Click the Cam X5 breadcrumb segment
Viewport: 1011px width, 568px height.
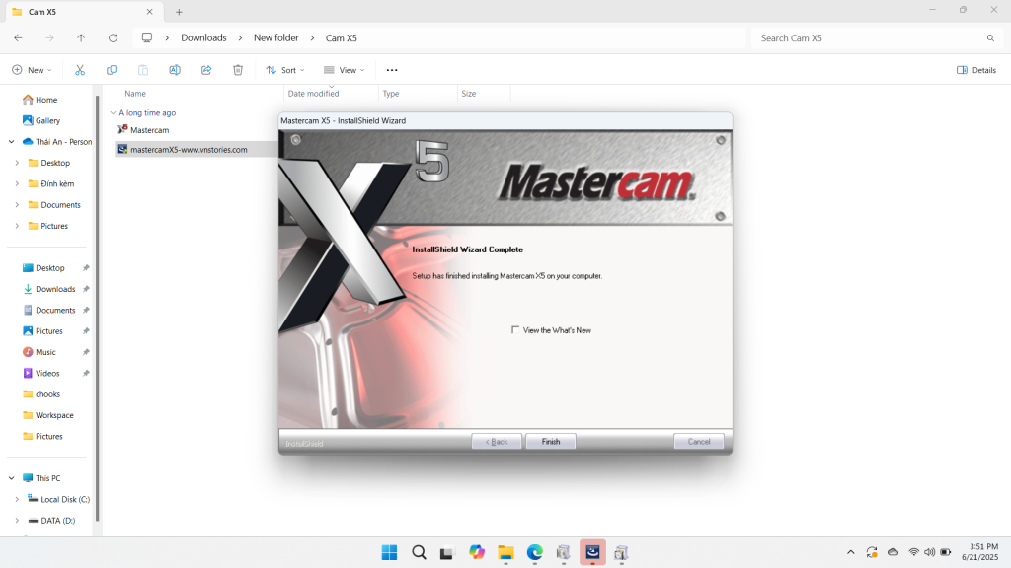pos(341,38)
